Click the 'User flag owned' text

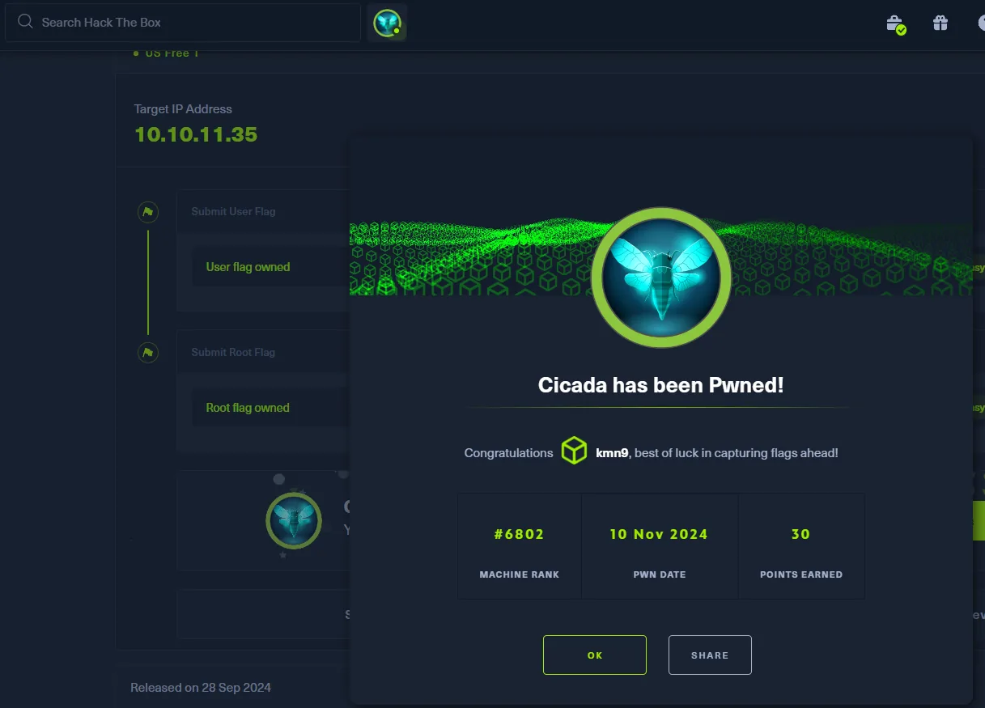248,267
